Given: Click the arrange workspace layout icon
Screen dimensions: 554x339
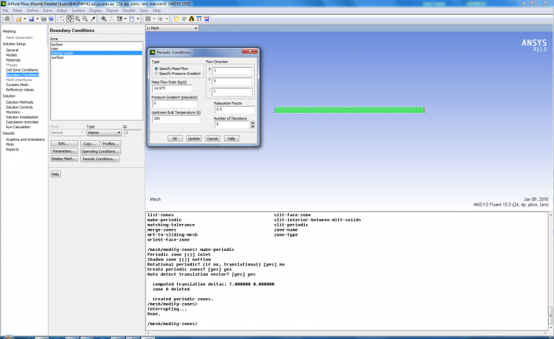Looking at the screenshot, I should tap(120, 19).
